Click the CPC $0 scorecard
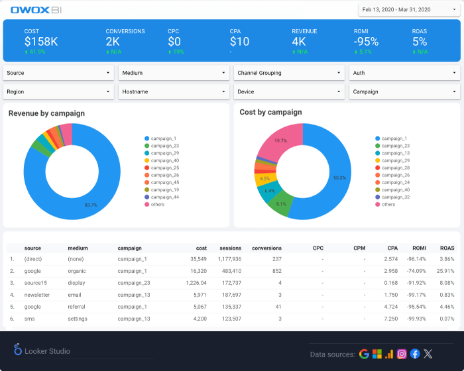Image resolution: width=464 pixels, height=371 pixels. pos(176,42)
